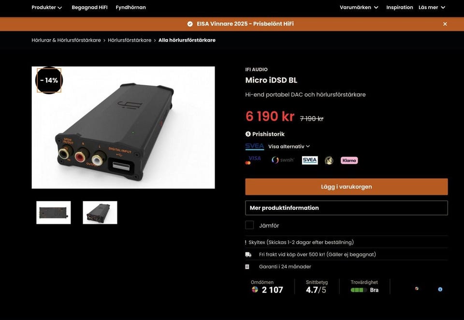Screen dimensions: 464x320
Task: Click the Visa Mastercard payment icon
Action: pyautogui.click(x=253, y=160)
